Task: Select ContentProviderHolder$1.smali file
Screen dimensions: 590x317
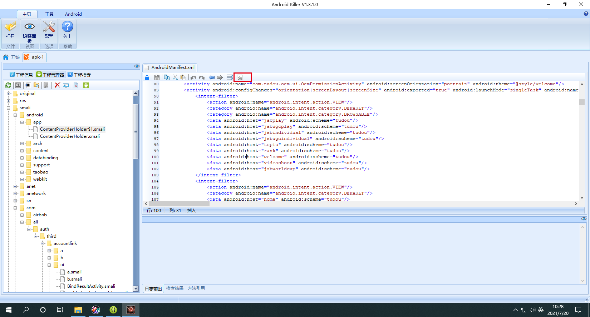Action: tap(72, 129)
